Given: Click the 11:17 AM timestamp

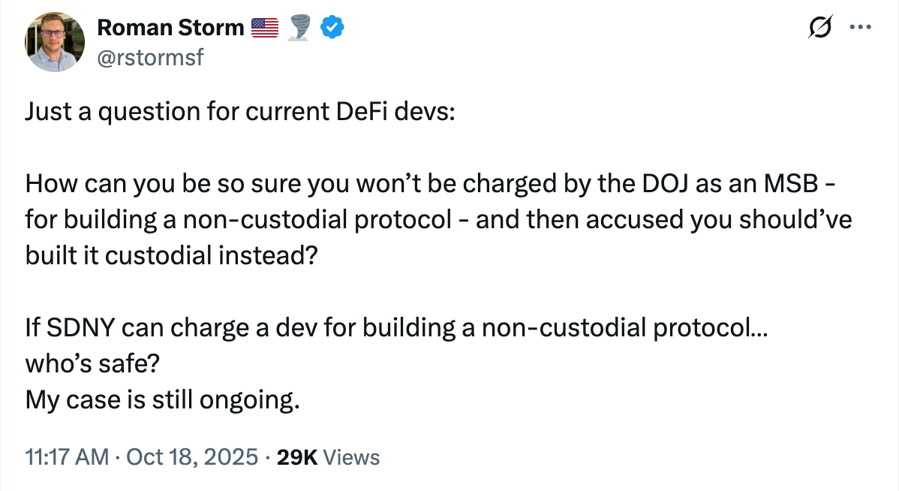Looking at the screenshot, I should pyautogui.click(x=67, y=457).
